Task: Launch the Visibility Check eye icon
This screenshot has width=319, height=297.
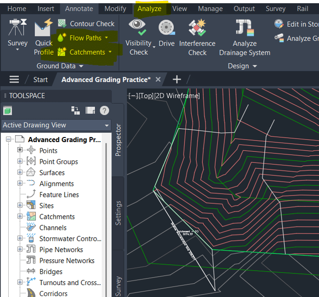Action: pyautogui.click(x=137, y=27)
